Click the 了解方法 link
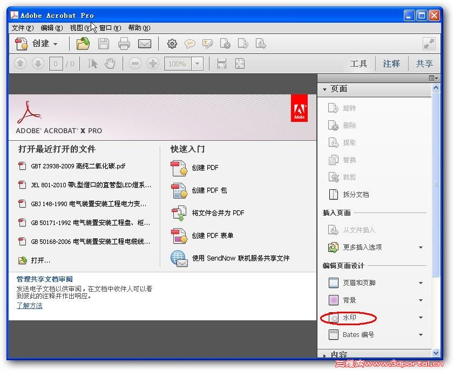 click(30, 306)
